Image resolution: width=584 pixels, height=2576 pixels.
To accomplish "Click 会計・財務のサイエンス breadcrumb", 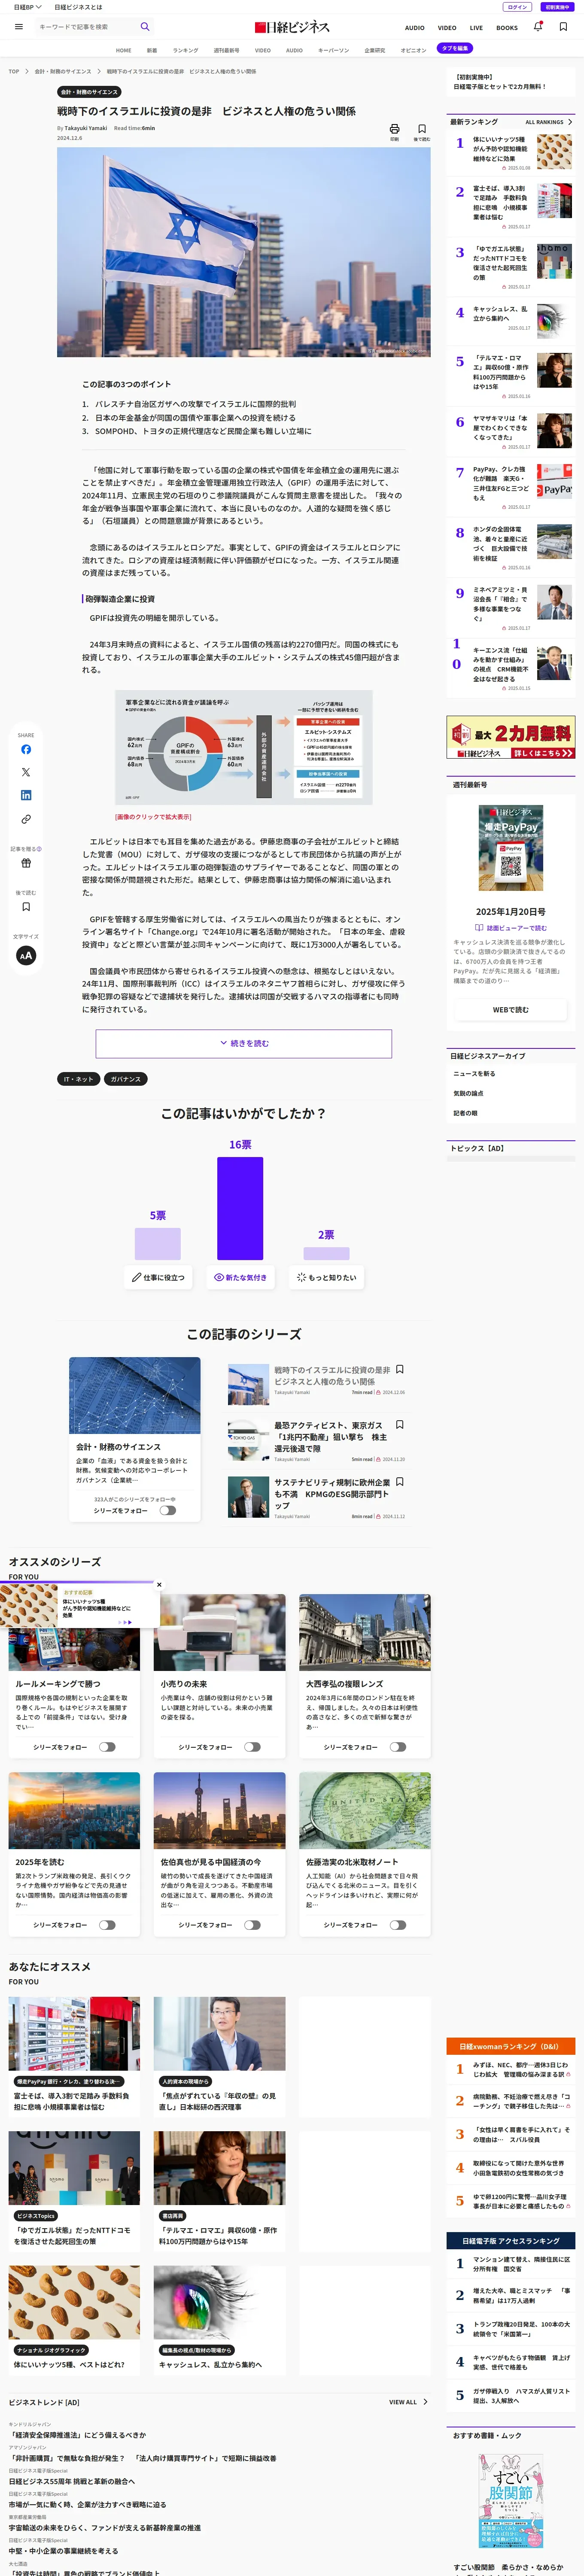I will click(x=63, y=71).
